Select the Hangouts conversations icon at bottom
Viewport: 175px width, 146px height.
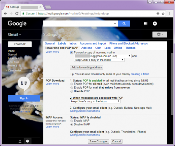pyautogui.click(x=28, y=141)
